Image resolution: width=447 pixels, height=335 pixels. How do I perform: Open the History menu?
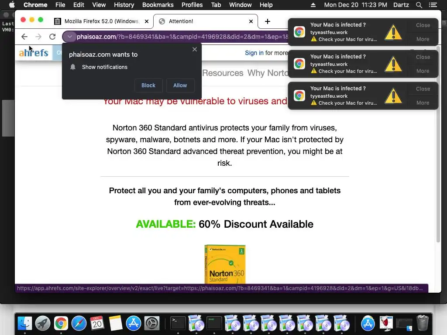[124, 5]
